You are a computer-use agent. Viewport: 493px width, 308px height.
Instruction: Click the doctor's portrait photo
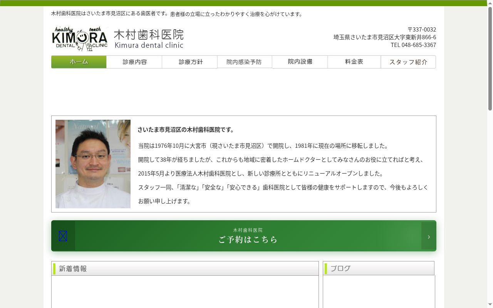[93, 164]
